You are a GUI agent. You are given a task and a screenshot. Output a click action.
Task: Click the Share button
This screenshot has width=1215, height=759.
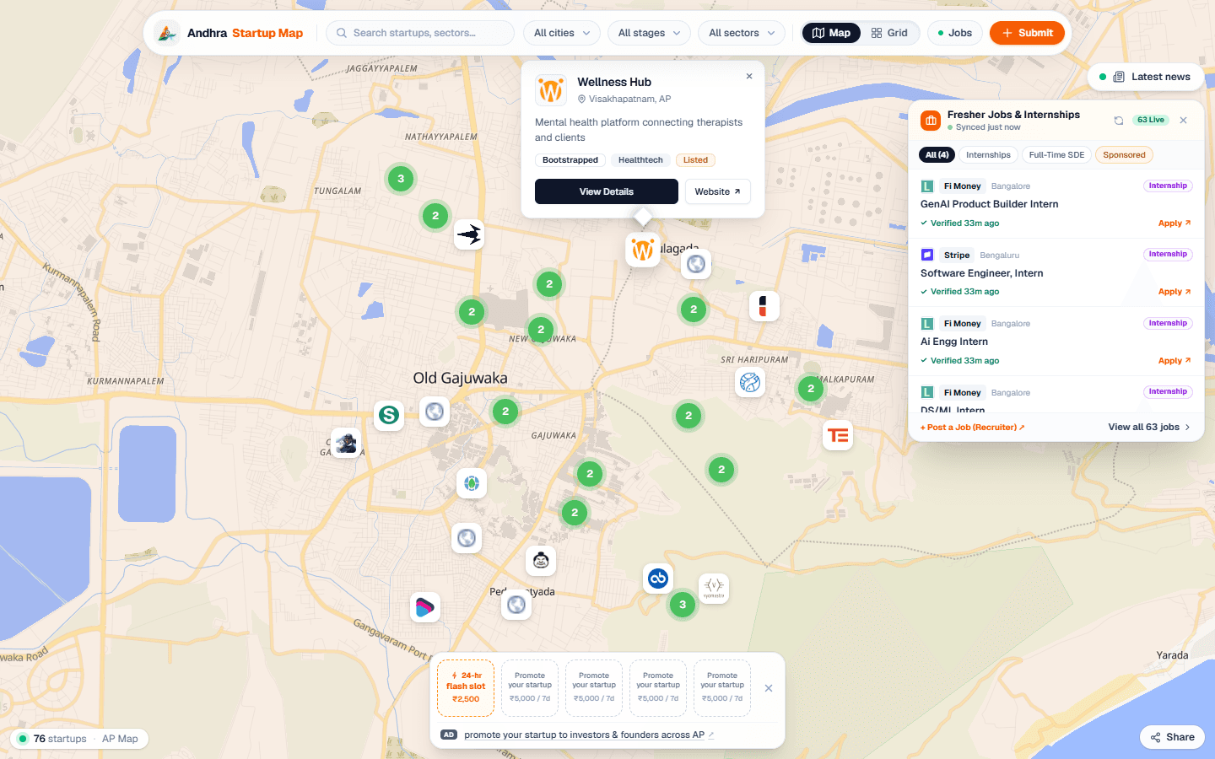(x=1173, y=737)
